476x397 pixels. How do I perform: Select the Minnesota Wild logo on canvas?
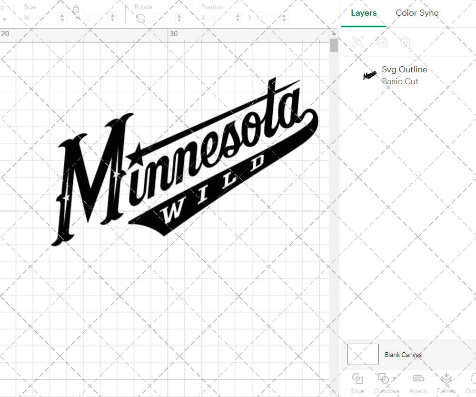(185, 161)
